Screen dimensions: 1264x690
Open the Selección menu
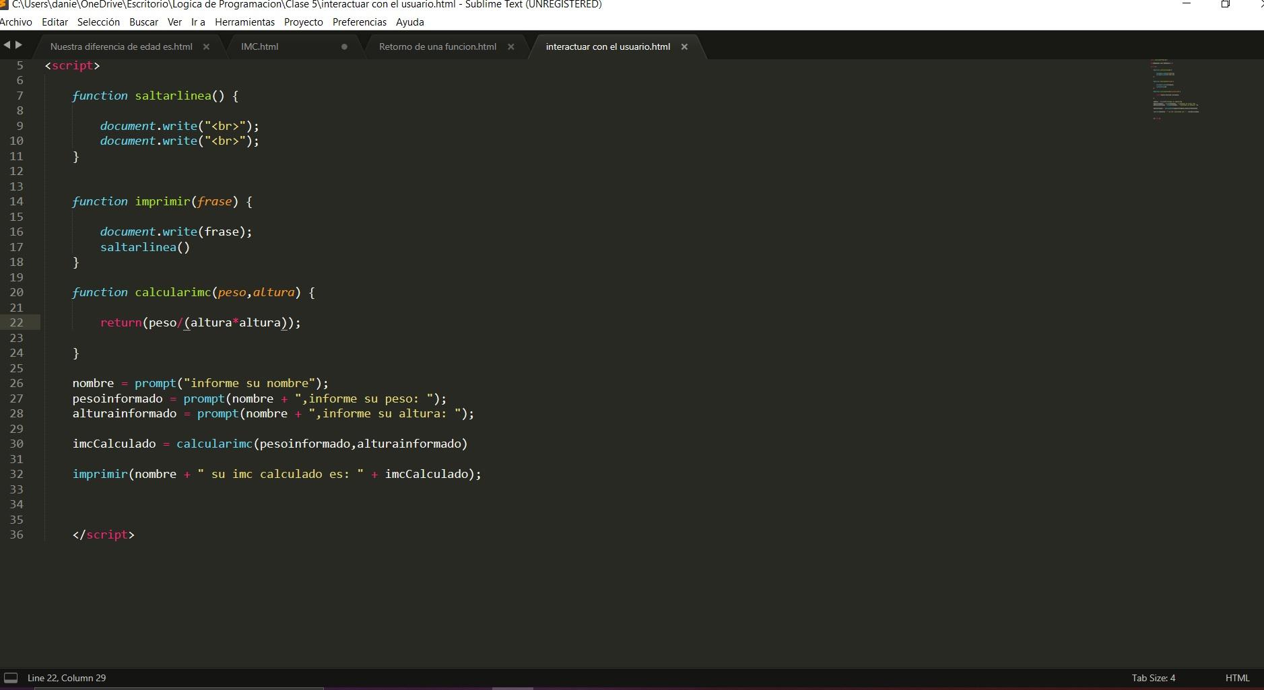point(98,22)
